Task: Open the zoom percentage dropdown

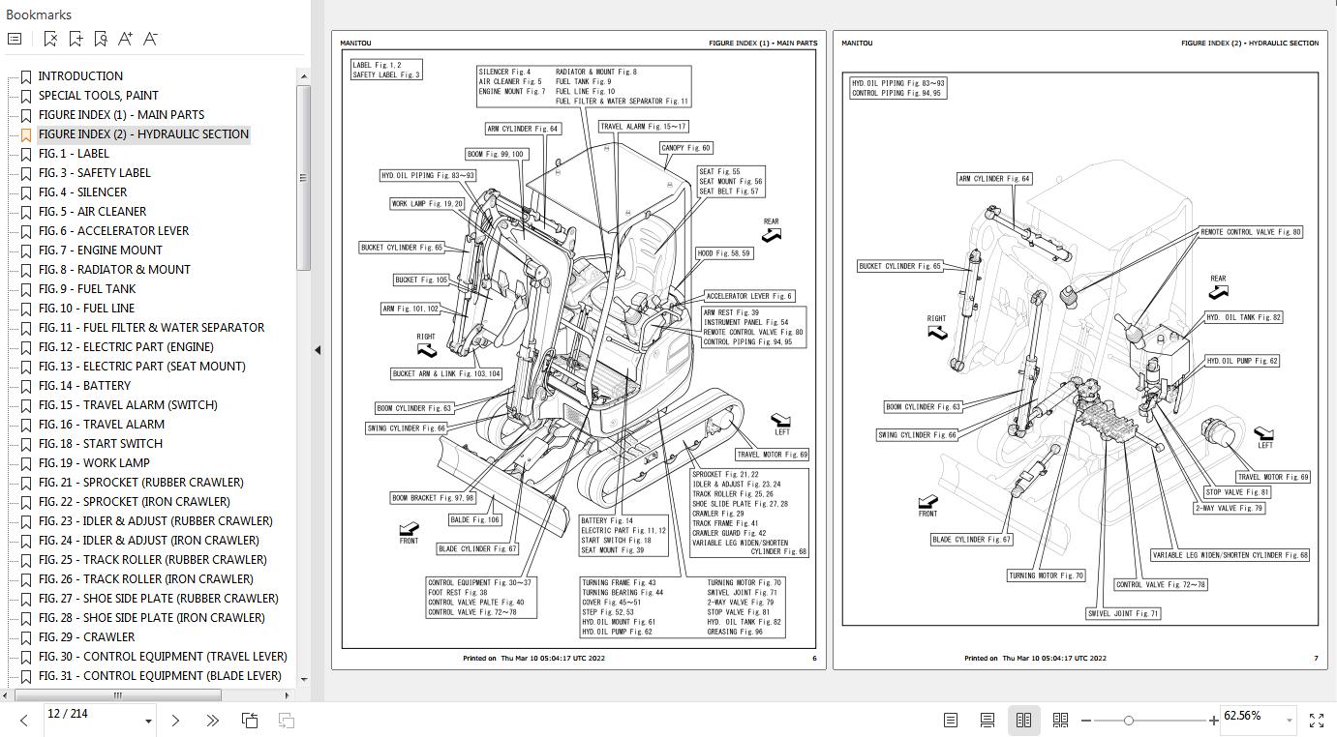Action: click(1289, 721)
